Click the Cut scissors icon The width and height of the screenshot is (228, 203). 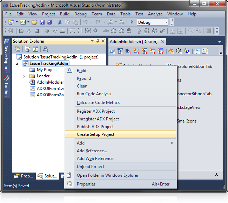pyautogui.click(x=60, y=22)
